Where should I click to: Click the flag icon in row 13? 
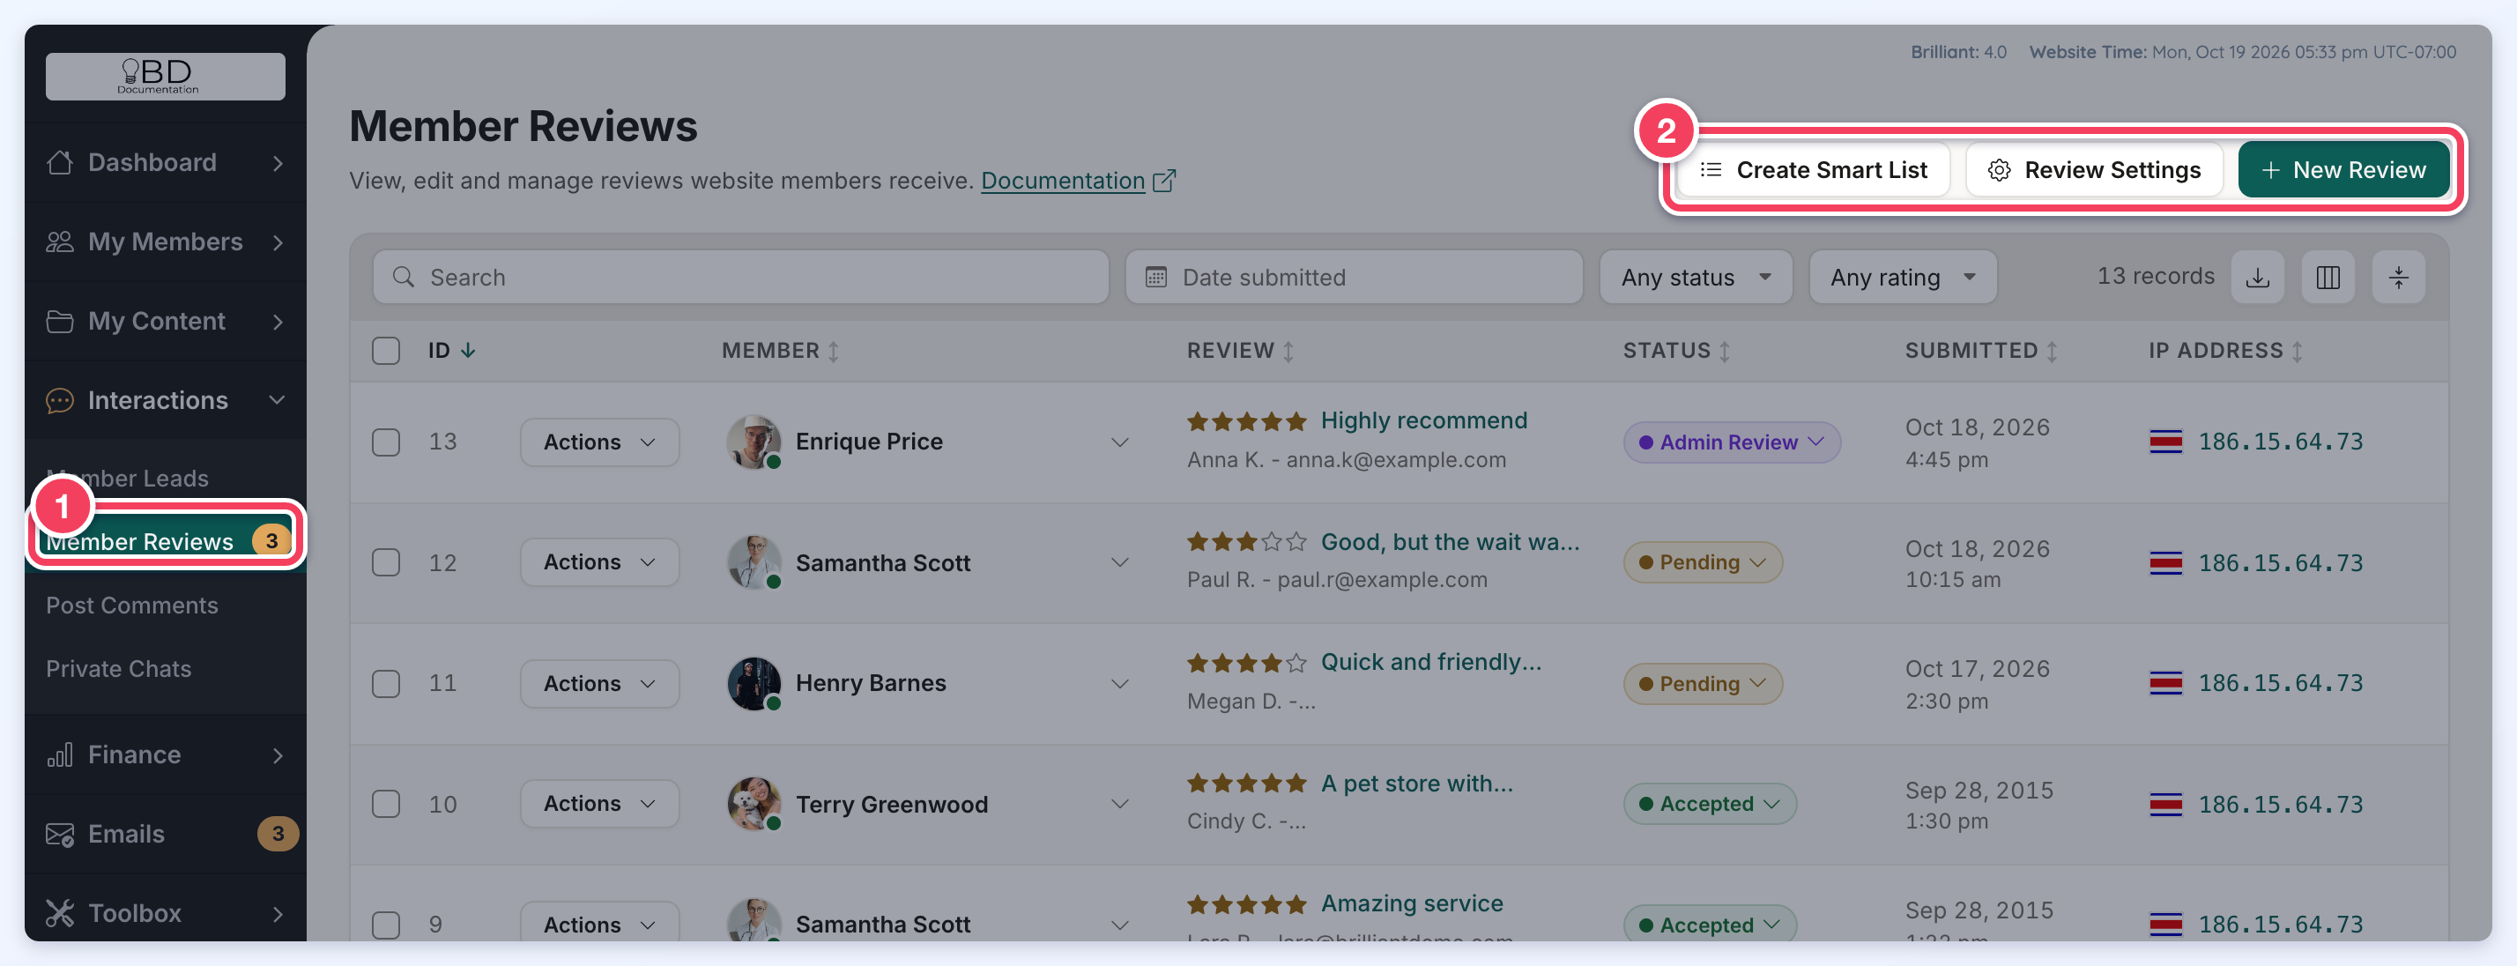pyautogui.click(x=2165, y=442)
